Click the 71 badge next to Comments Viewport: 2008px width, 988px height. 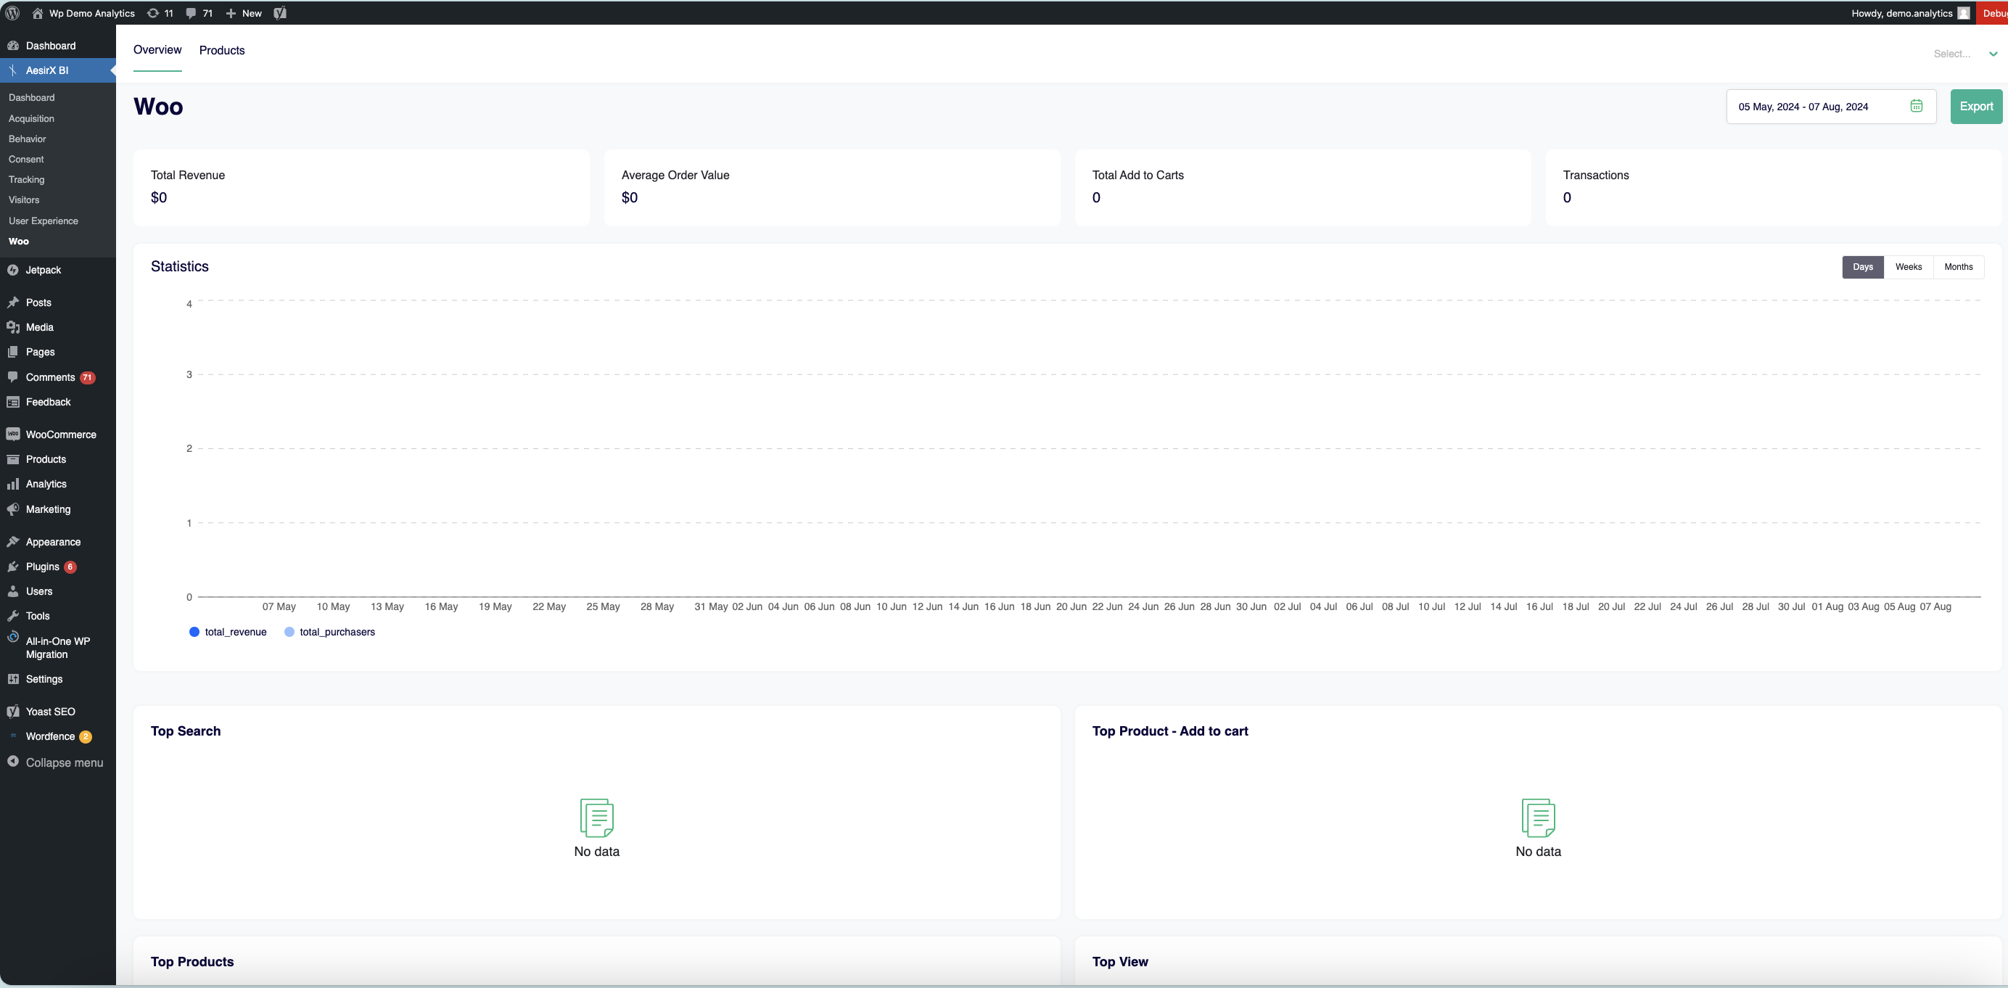pyautogui.click(x=87, y=378)
